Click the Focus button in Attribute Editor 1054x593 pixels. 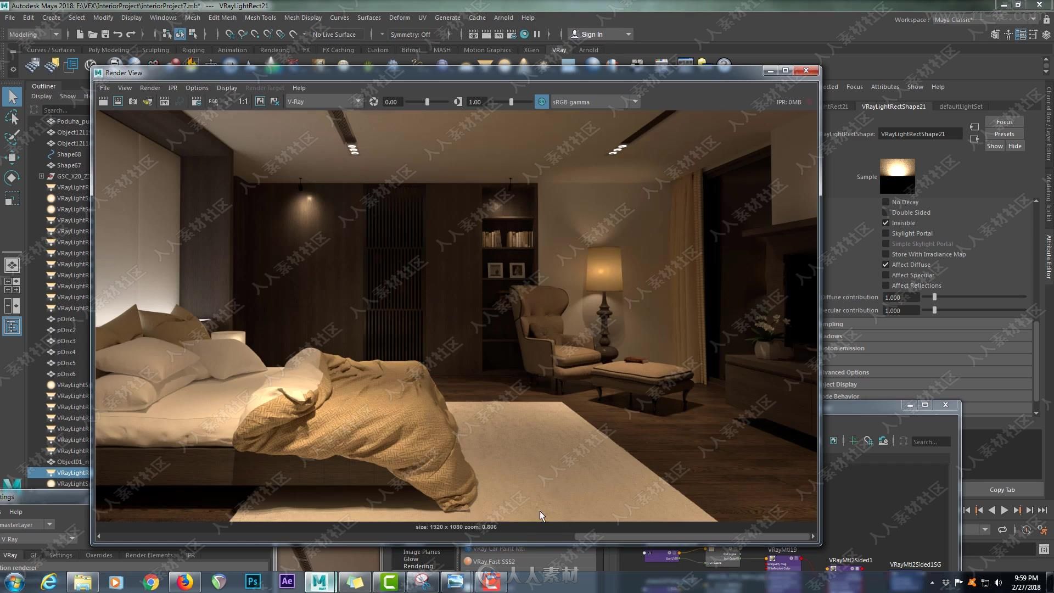tap(1004, 122)
